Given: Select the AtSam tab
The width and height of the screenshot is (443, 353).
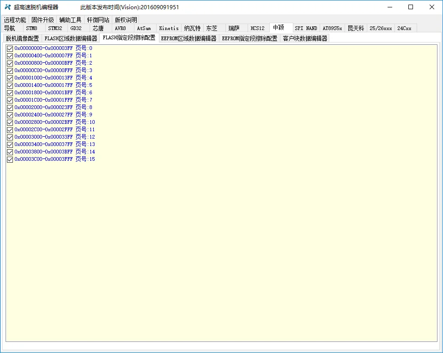Looking at the screenshot, I should (x=144, y=28).
